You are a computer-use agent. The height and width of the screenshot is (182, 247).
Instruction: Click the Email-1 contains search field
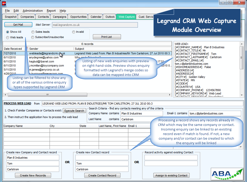point(215,113)
